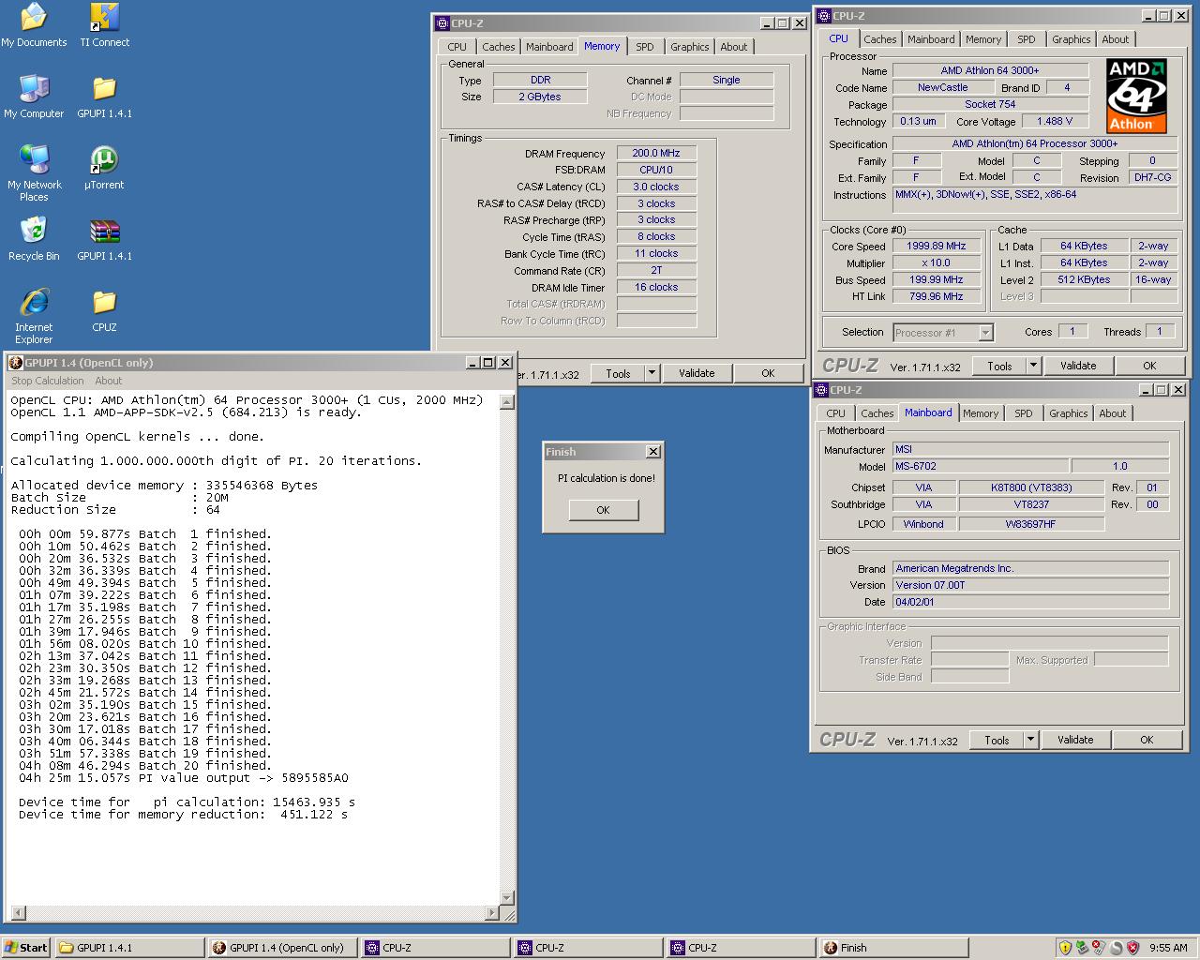Click Validate in CPU-Z CPU window
The image size is (1200, 960).
(1078, 366)
